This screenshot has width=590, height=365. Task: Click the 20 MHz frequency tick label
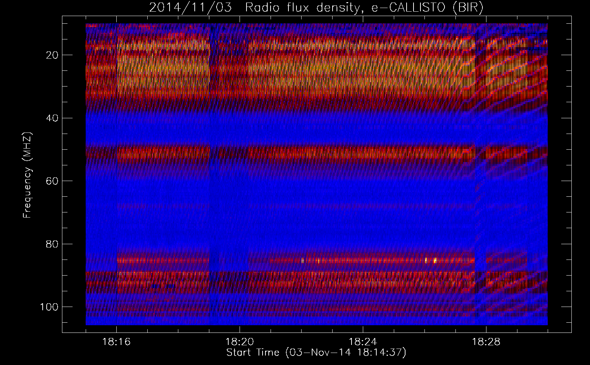52,55
